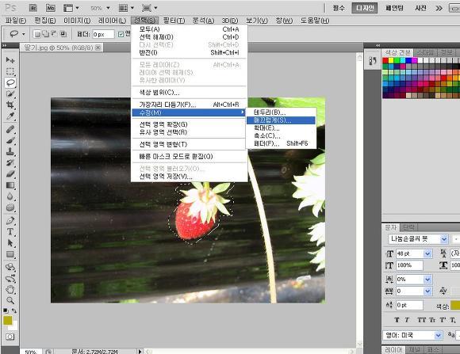Toggle Faux Italic in Character panel

coord(407,320)
